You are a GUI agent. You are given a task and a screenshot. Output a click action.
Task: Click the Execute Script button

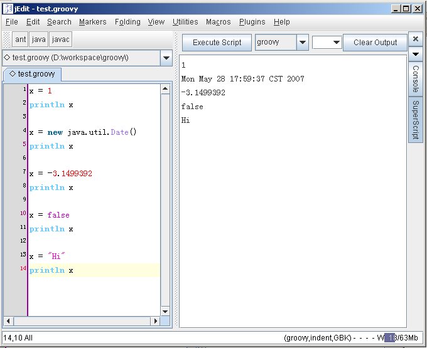pyautogui.click(x=217, y=43)
